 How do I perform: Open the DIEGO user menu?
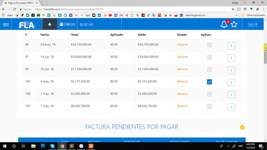(x=68, y=25)
